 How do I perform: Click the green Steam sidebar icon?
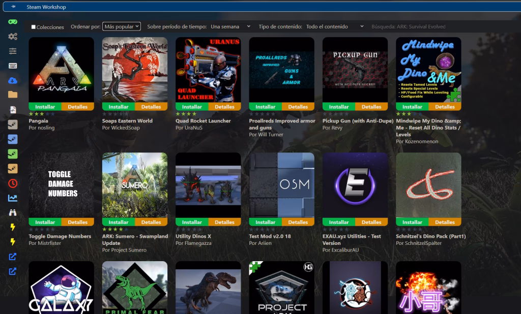[13, 153]
